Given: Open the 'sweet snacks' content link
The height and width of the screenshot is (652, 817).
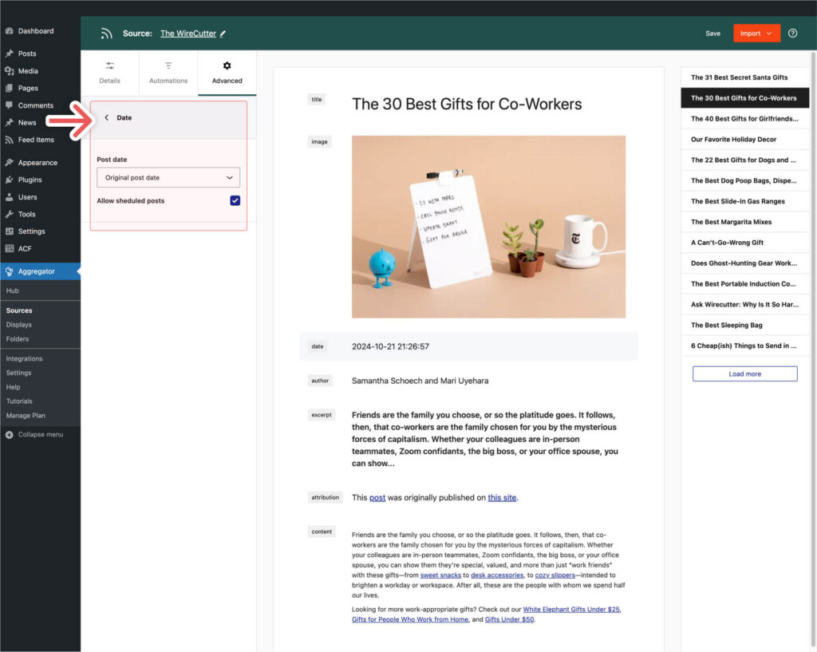Looking at the screenshot, I should (440, 575).
